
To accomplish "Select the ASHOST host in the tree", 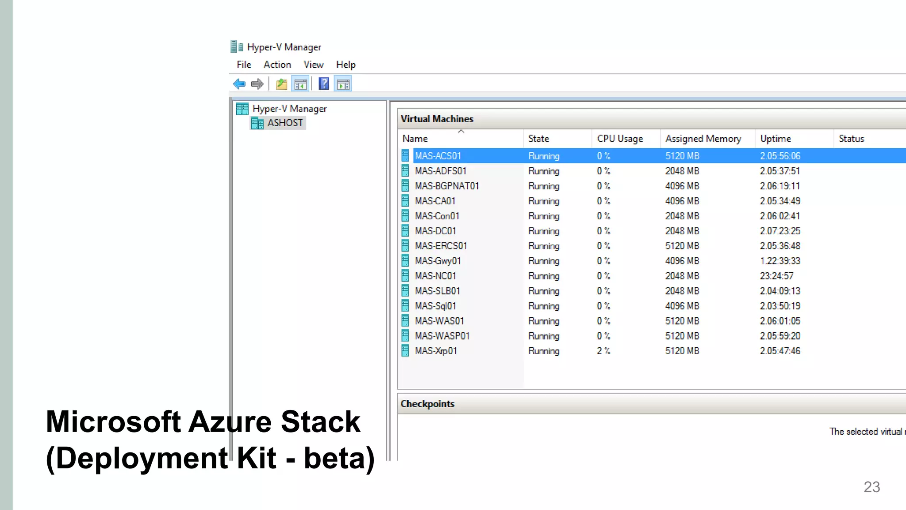I will 285,123.
